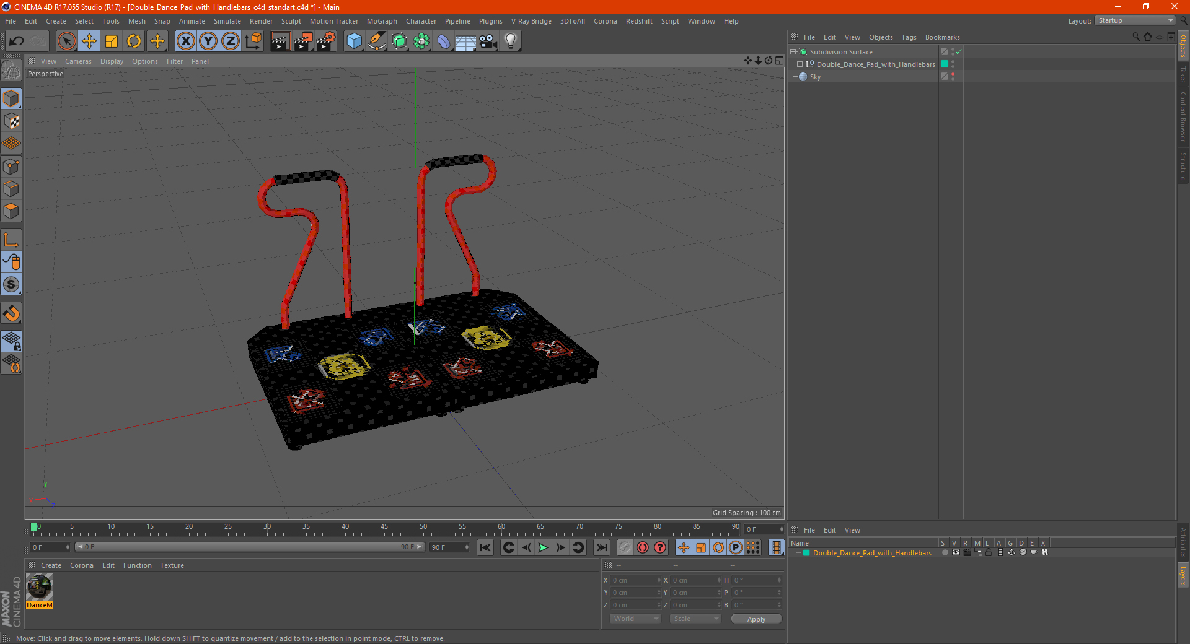
Task: Open the deformer objects icon
Action: tap(444, 41)
